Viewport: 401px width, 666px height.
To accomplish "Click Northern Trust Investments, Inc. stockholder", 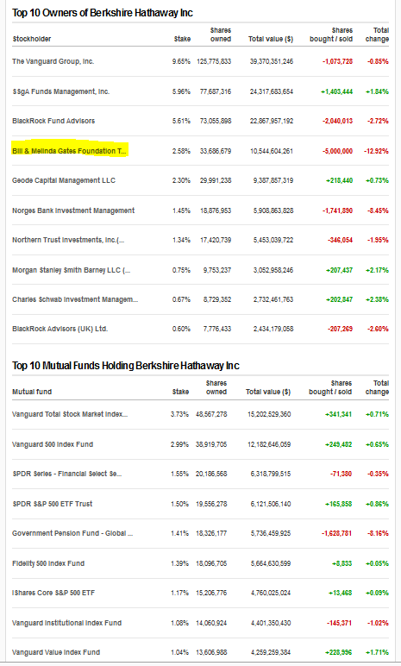I will 68,240.
